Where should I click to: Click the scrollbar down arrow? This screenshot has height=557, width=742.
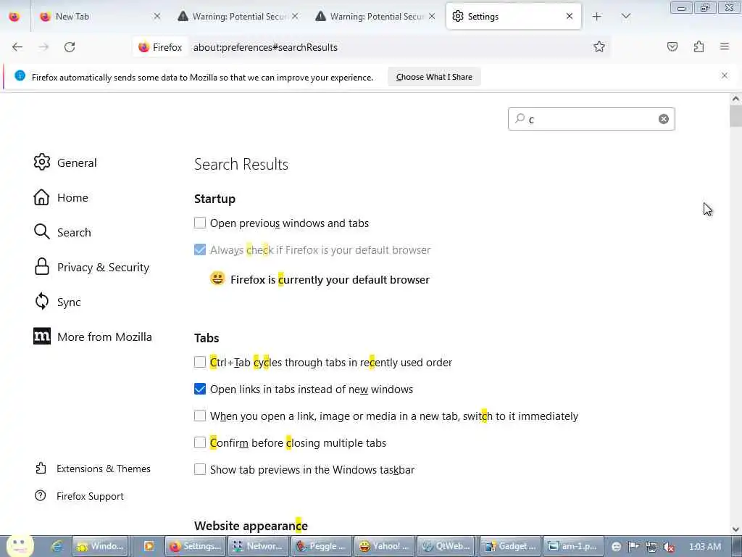coord(735,529)
